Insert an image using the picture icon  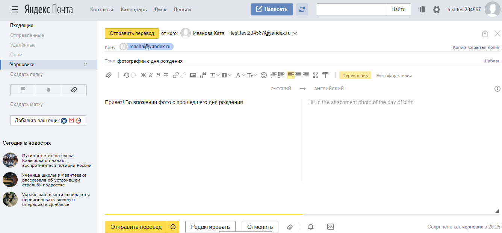pos(193,75)
